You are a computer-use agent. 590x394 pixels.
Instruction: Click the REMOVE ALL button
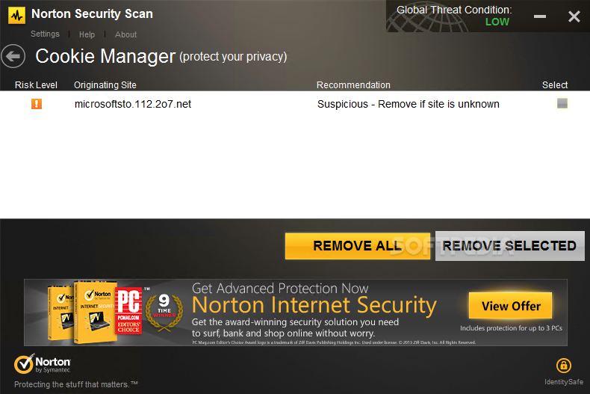[x=358, y=246]
